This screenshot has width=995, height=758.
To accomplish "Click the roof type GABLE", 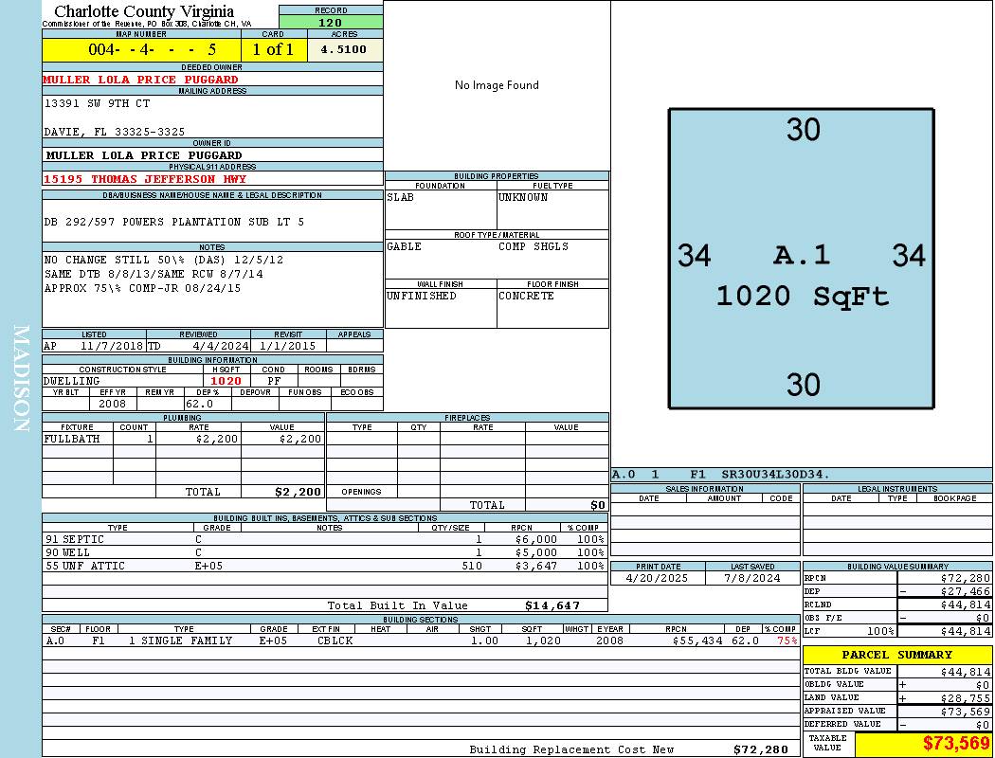I will 405,246.
